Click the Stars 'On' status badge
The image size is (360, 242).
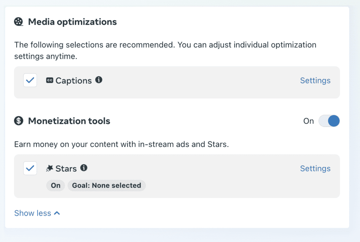click(x=56, y=185)
